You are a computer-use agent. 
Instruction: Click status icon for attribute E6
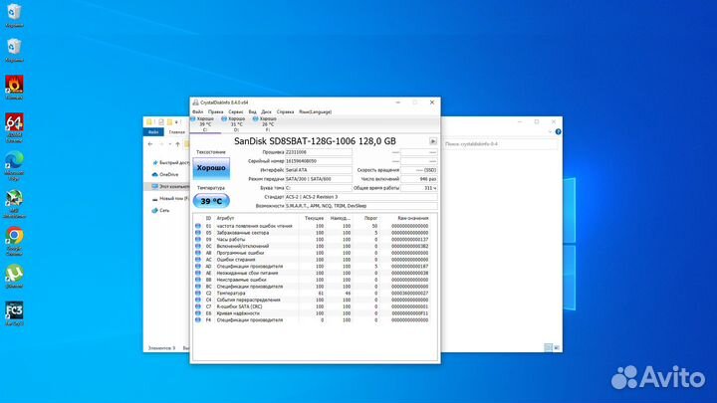[198, 313]
